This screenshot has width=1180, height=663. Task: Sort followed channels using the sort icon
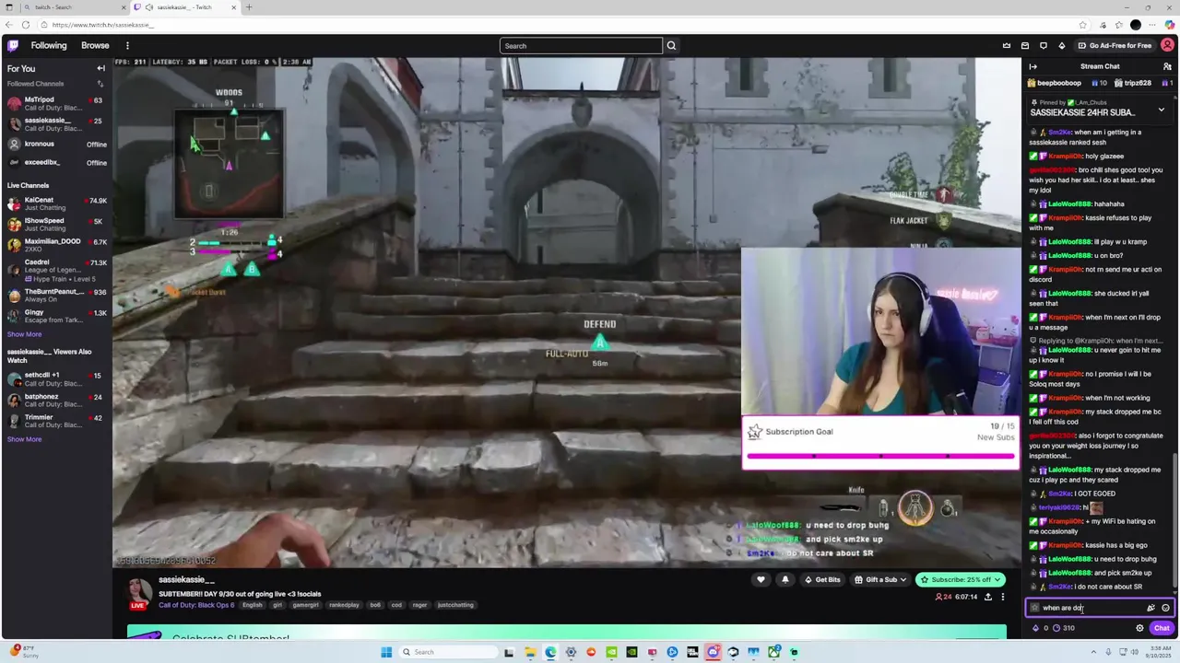(100, 84)
